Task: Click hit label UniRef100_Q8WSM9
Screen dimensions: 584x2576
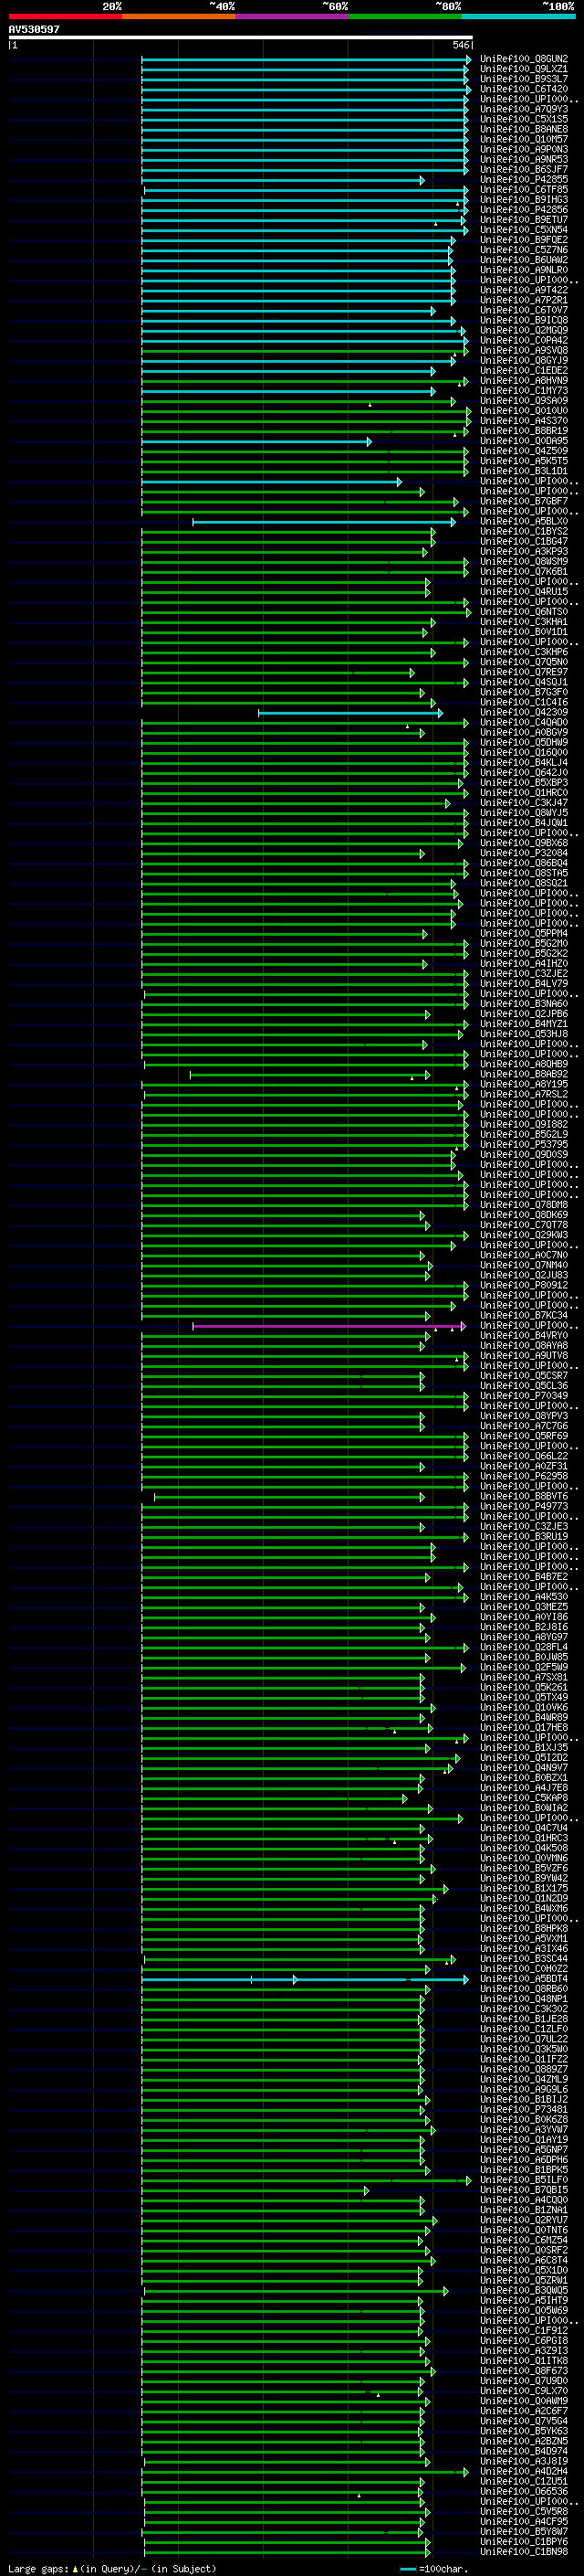Action: click(x=524, y=562)
